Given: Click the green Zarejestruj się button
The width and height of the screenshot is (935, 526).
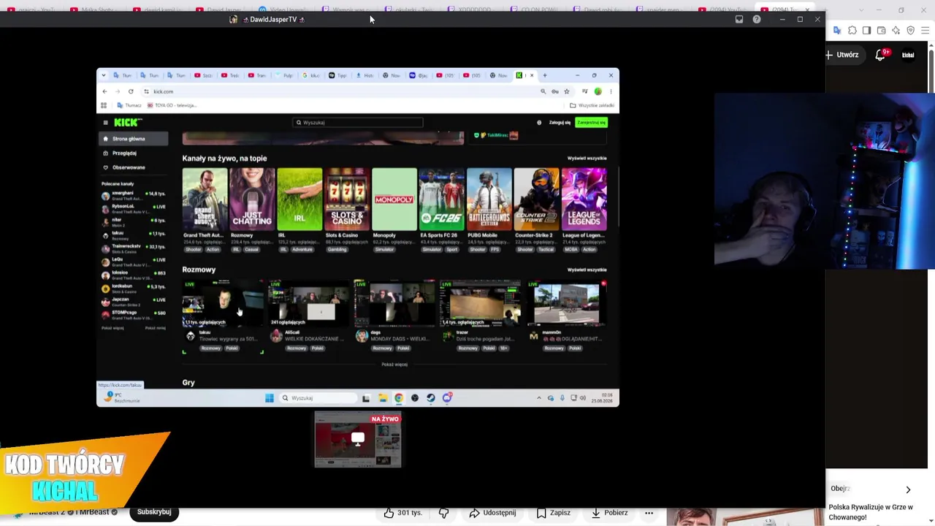Looking at the screenshot, I should [x=591, y=123].
